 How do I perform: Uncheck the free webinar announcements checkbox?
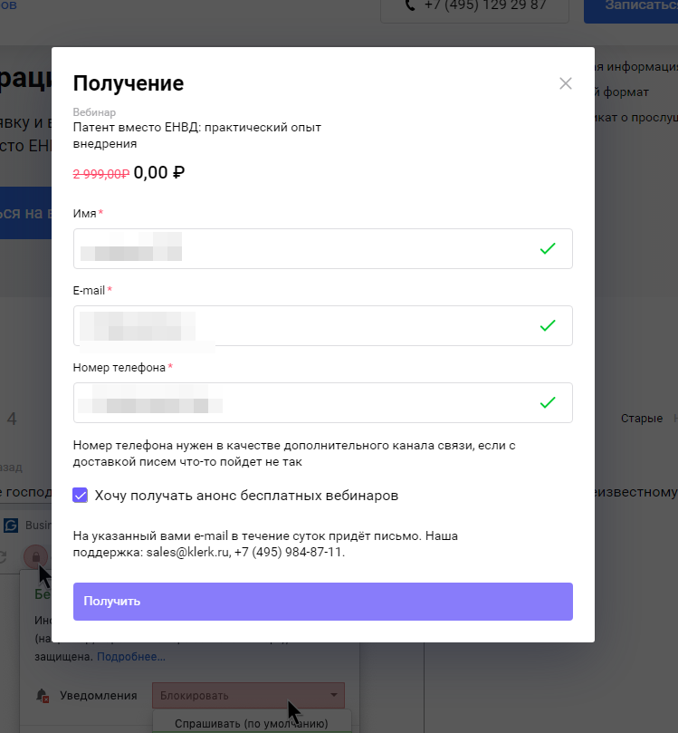click(x=80, y=495)
